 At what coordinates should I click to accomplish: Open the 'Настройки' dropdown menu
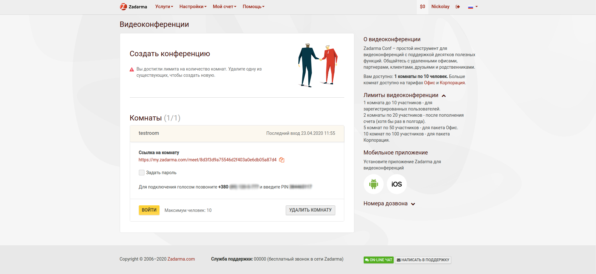coord(193,7)
